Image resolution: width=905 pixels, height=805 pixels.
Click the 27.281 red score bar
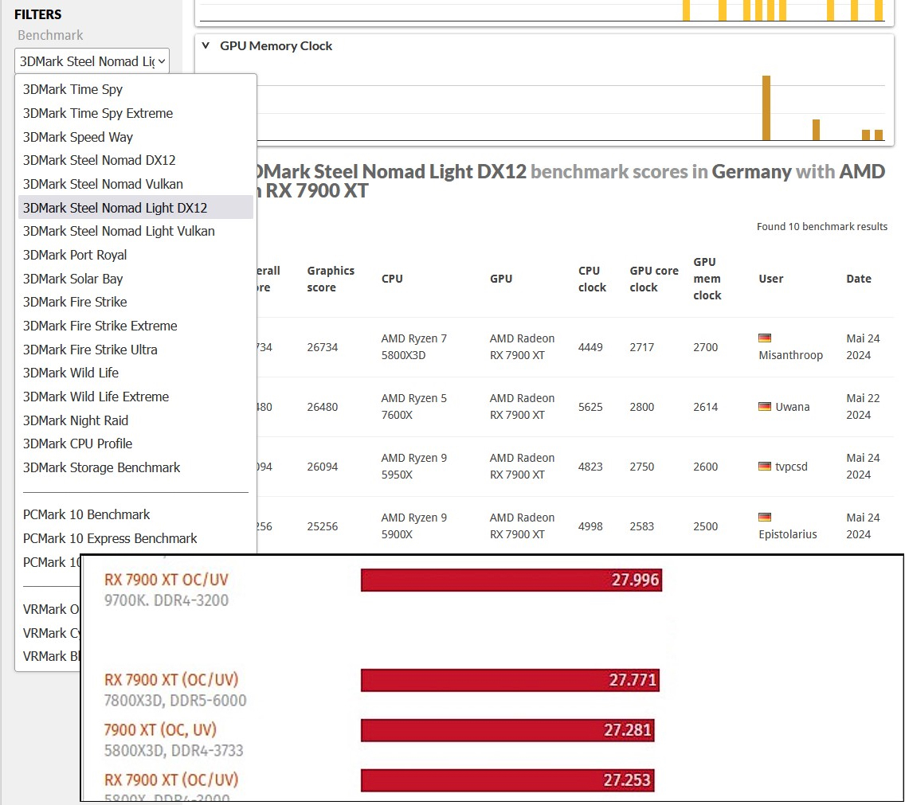507,730
